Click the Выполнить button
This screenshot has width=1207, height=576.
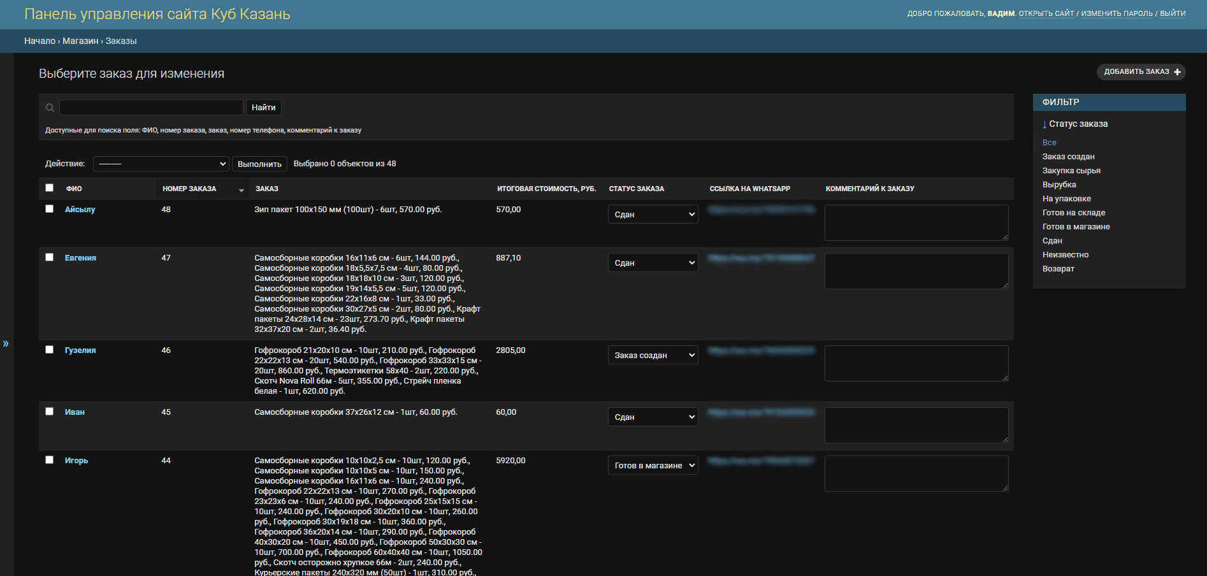pos(259,164)
